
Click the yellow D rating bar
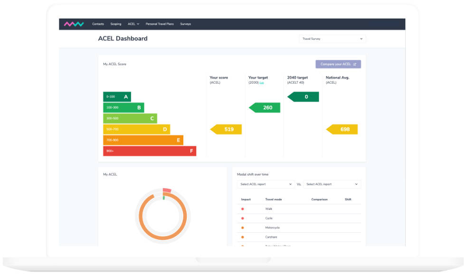137,129
